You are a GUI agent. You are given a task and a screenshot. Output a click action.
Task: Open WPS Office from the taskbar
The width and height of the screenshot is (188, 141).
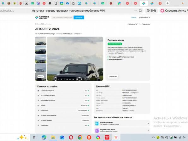point(107,137)
